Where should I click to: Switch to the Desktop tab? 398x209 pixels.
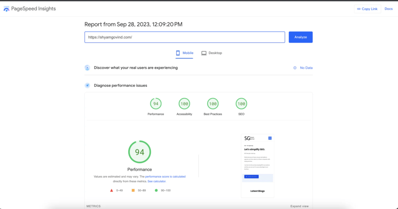[212, 53]
